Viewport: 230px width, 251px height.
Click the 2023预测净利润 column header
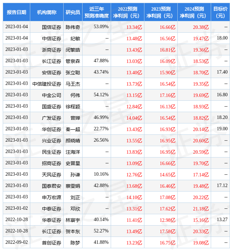coord(161,12)
